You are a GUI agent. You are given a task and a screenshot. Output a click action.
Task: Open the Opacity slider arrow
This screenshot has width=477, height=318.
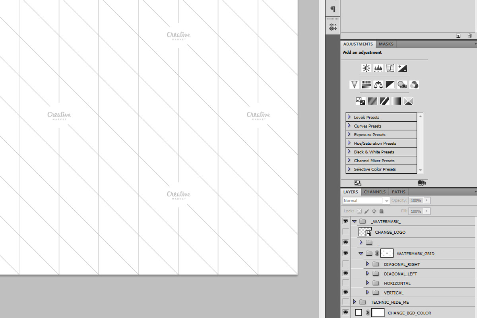click(x=427, y=201)
